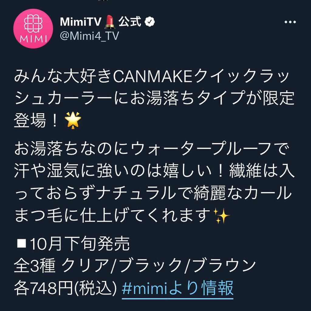311x311 pixels.
Task: Open the three-dot more options menu
Action: pos(290,22)
